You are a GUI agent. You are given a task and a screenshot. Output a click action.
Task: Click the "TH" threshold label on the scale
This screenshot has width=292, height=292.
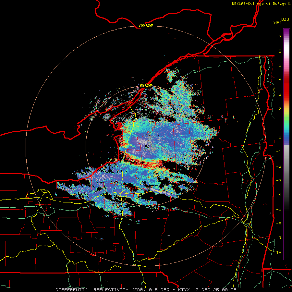[x=279, y=252]
